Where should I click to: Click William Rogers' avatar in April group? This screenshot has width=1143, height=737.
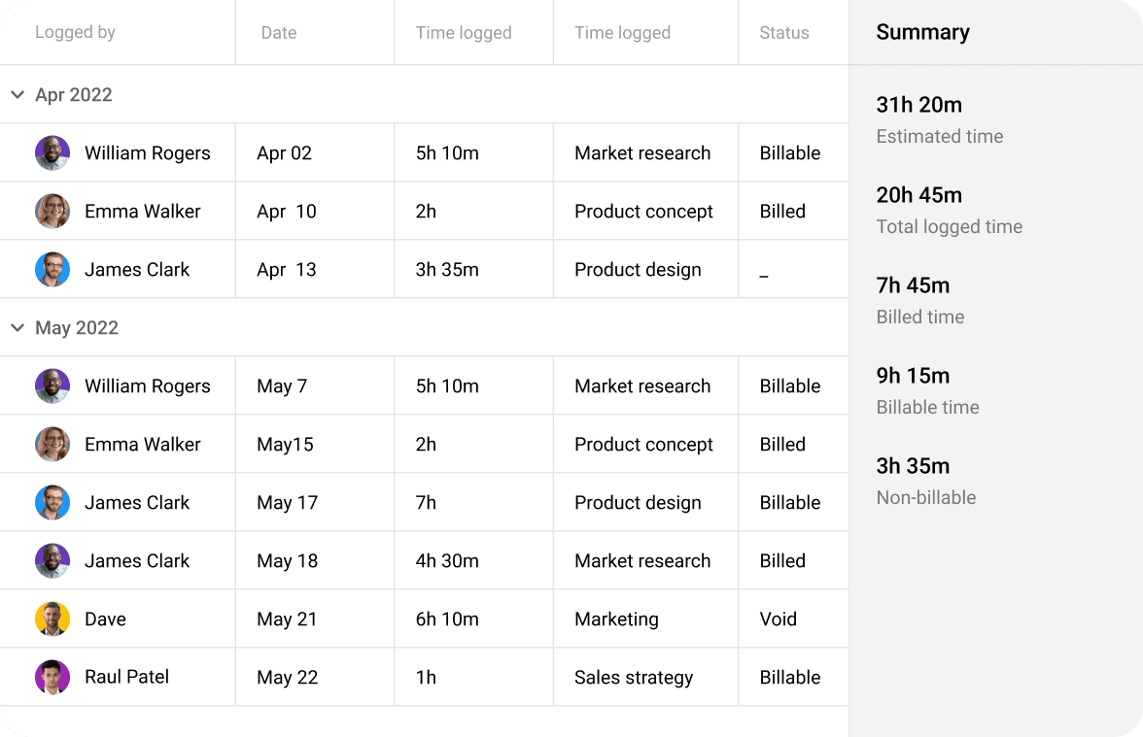[x=52, y=152]
